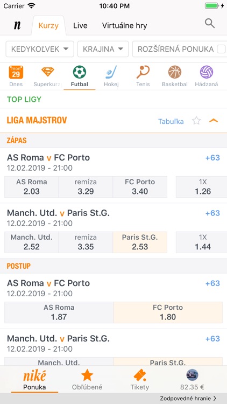Open the search magnifier icon
227x404 pixels.
(x=210, y=24)
